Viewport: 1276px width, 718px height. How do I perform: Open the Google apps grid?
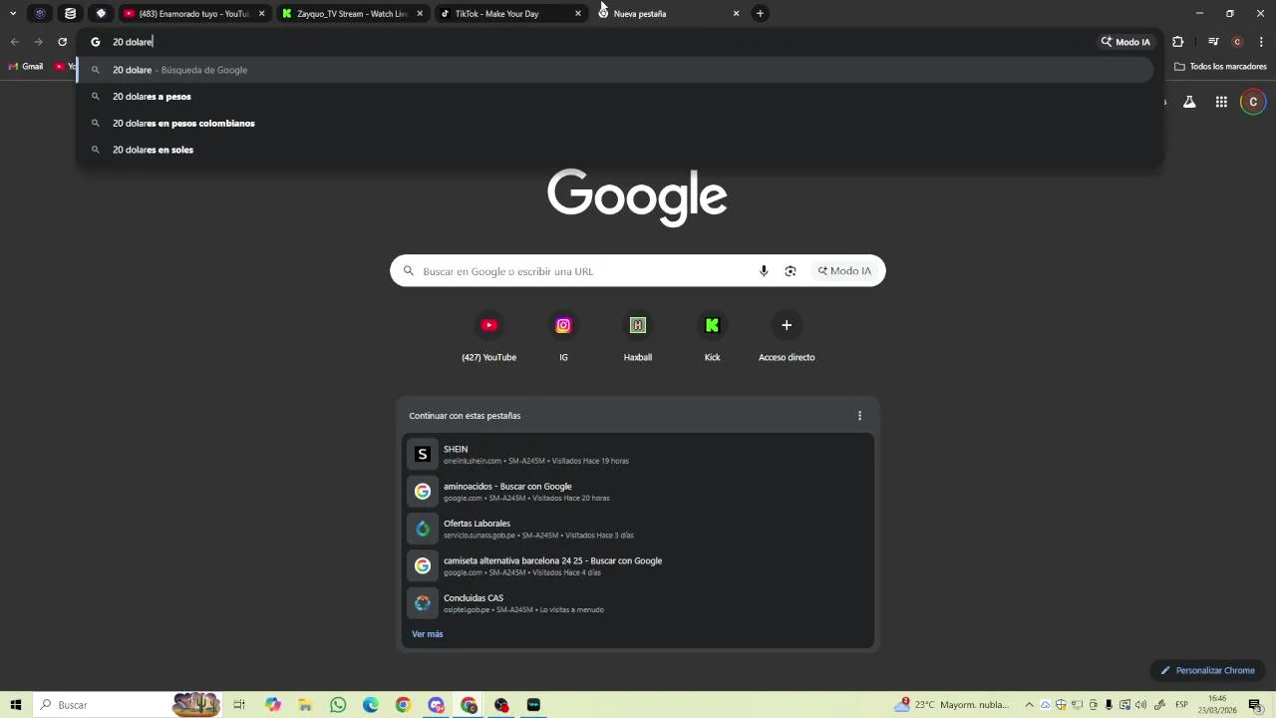coord(1221,102)
